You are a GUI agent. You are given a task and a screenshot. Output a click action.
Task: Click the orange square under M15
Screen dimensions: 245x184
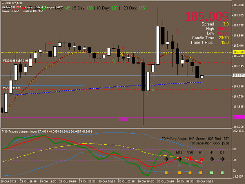pos(180,173)
